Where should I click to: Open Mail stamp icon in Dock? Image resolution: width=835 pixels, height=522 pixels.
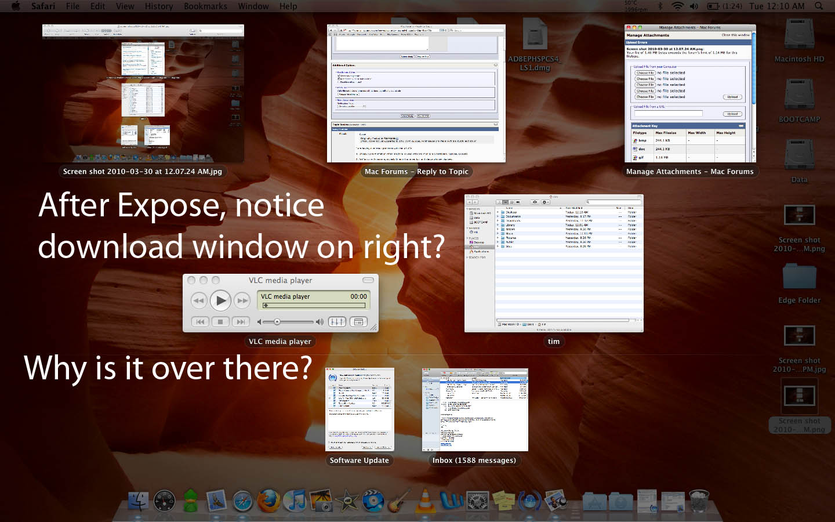(216, 501)
